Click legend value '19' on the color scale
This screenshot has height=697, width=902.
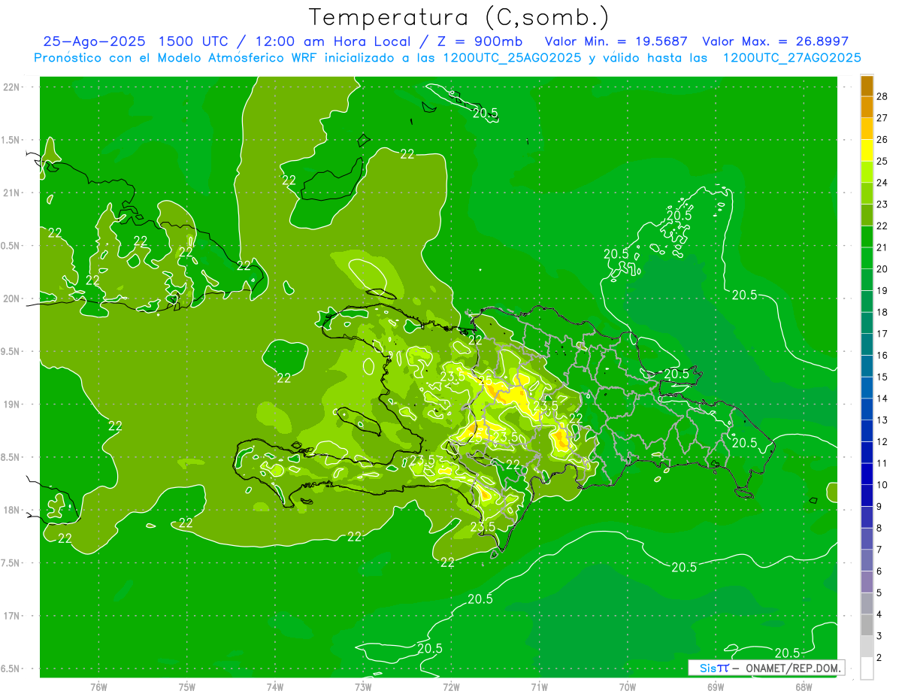click(x=882, y=290)
